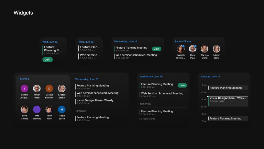
Task: Join the meeting in the widget beside Recent Directs
Action: point(156,49)
